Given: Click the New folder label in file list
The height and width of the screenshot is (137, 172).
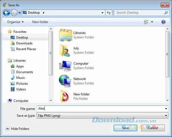Looking at the screenshot, I should [81, 94].
